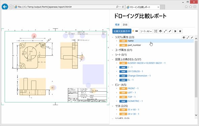
Task: Click the details list scrollbar thumb
Action: coord(196,69)
